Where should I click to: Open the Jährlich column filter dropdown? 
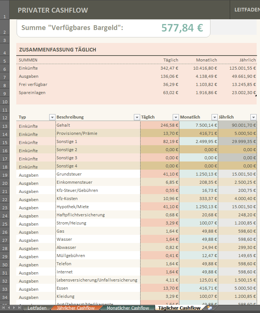[x=253, y=117]
